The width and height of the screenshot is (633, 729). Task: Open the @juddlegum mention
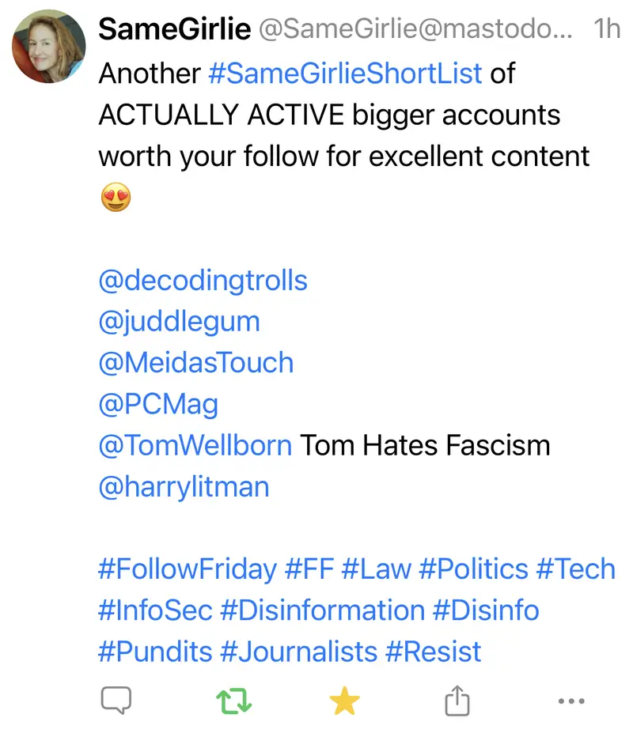coord(179,322)
